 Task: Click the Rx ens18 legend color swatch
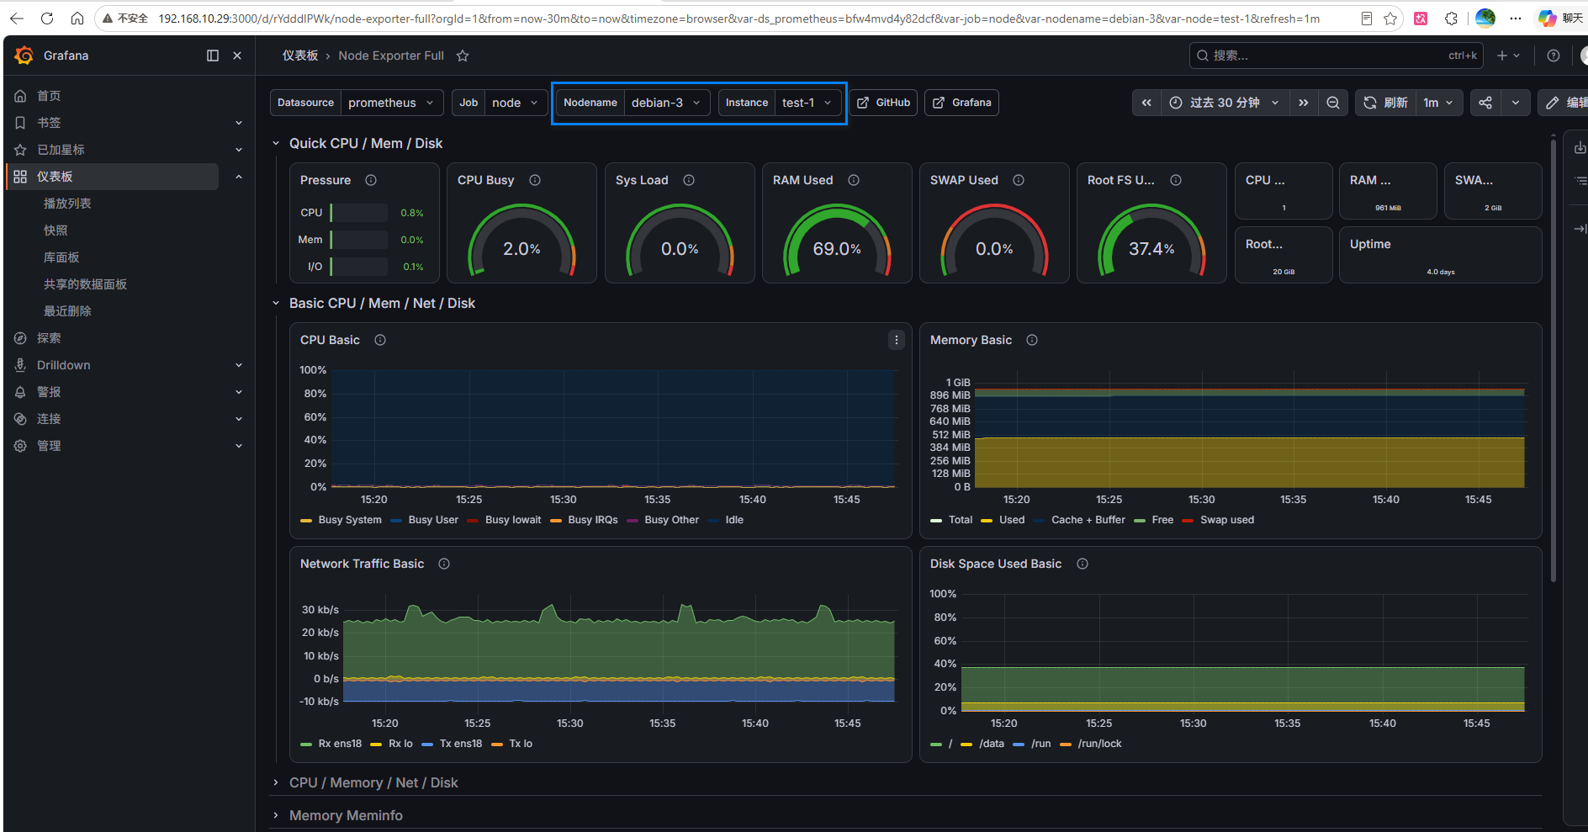(306, 745)
